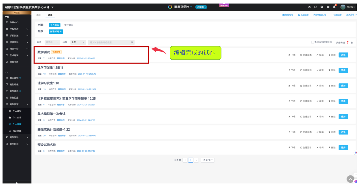The image size is (359, 188).
Task: Toggle the 新增时间 sort order button
Action: [x=56, y=32]
